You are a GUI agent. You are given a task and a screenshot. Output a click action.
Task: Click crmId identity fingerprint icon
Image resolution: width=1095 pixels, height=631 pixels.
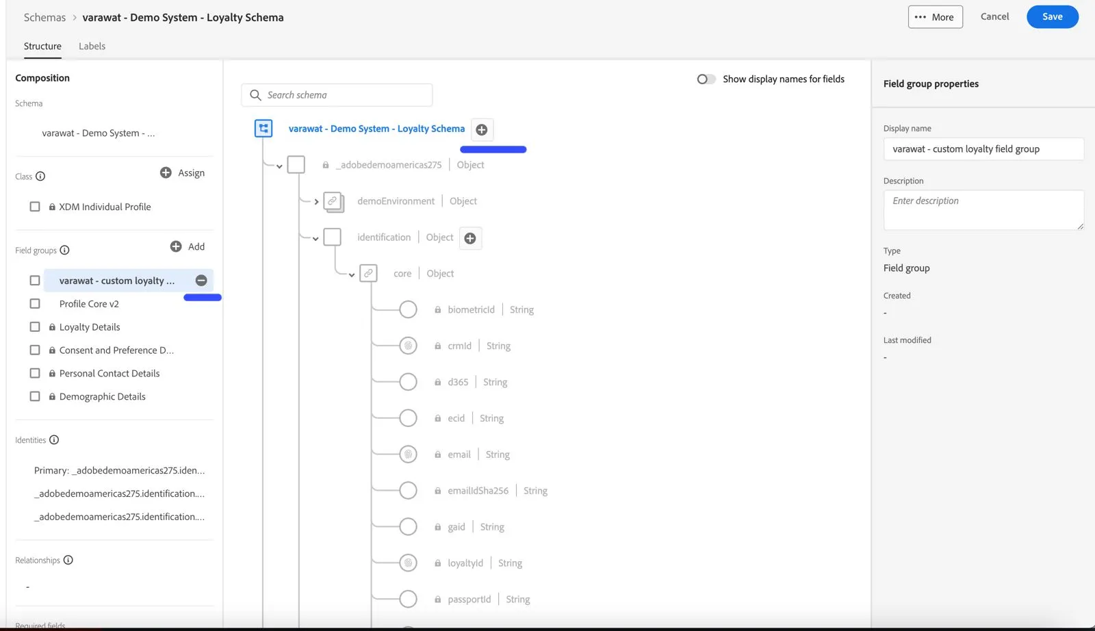tap(408, 346)
